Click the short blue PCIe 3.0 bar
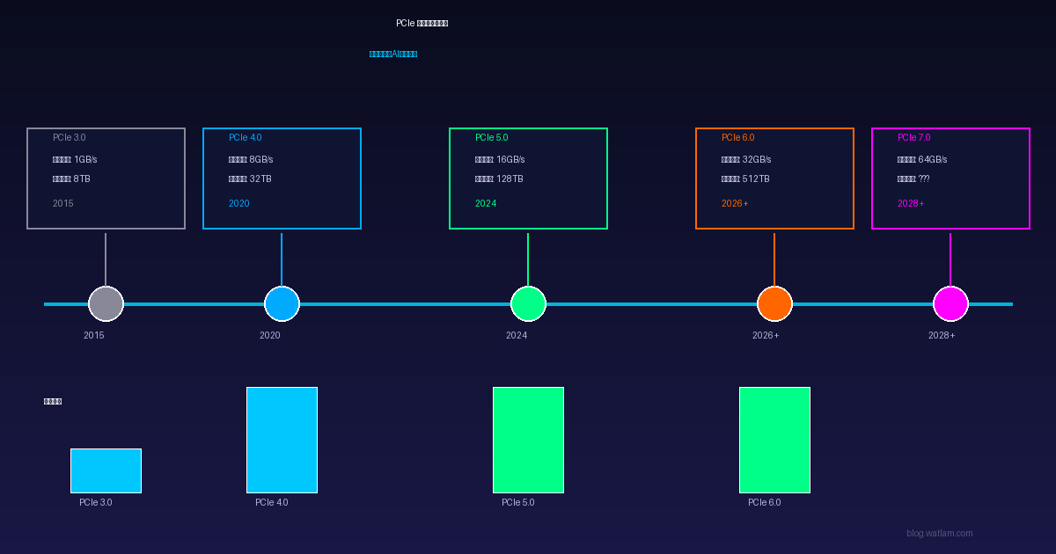1056x554 pixels. [106, 470]
